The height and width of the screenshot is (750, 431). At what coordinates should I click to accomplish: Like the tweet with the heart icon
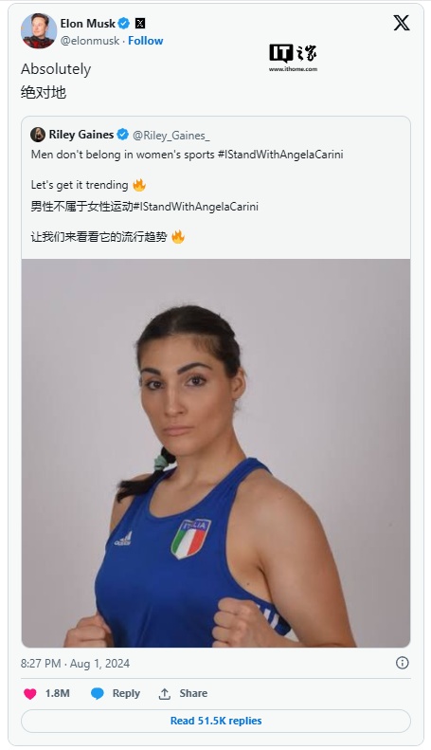[30, 693]
